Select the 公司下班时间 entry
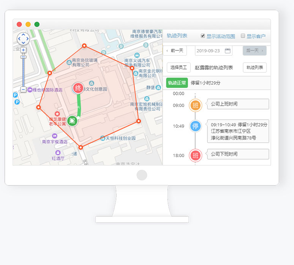Screen dimensions: 294x265 click(x=238, y=154)
